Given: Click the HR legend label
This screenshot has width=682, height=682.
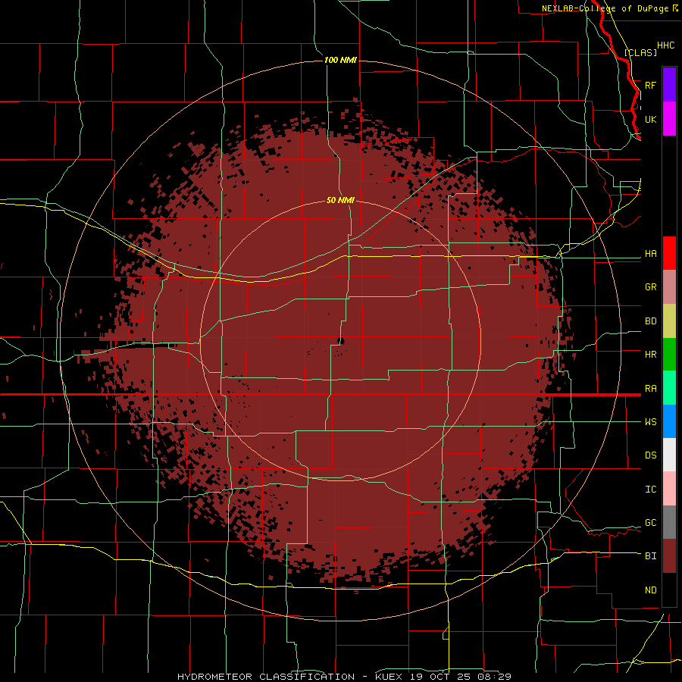Looking at the screenshot, I should [650, 355].
